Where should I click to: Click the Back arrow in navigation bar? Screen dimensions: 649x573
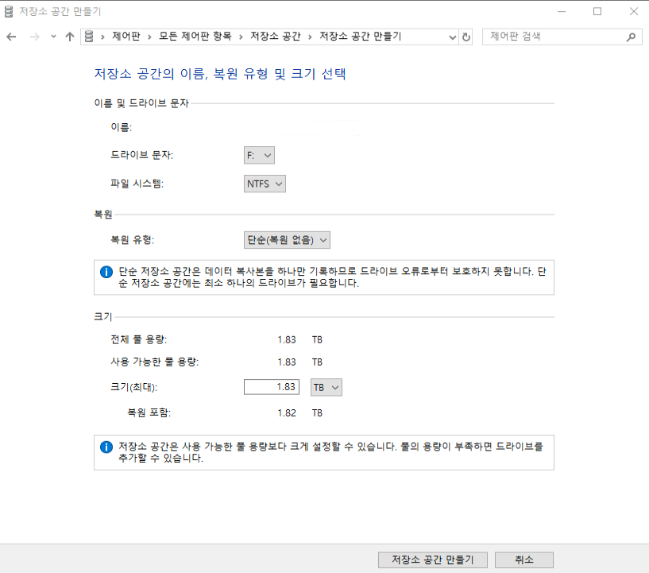11,37
